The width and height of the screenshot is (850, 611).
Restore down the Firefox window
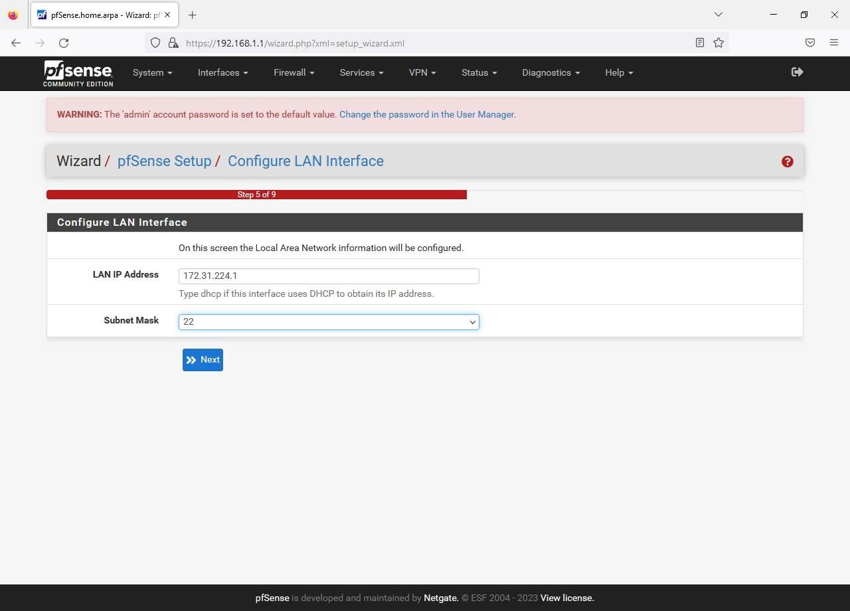point(804,15)
